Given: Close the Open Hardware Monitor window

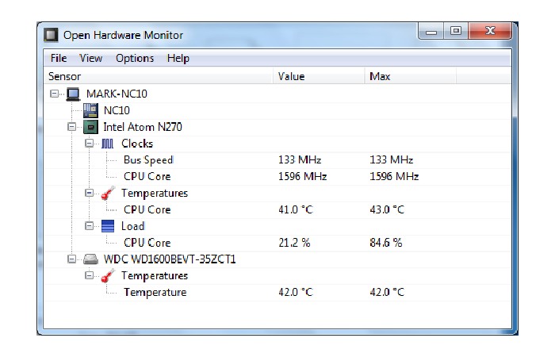Looking at the screenshot, I should click(x=490, y=31).
